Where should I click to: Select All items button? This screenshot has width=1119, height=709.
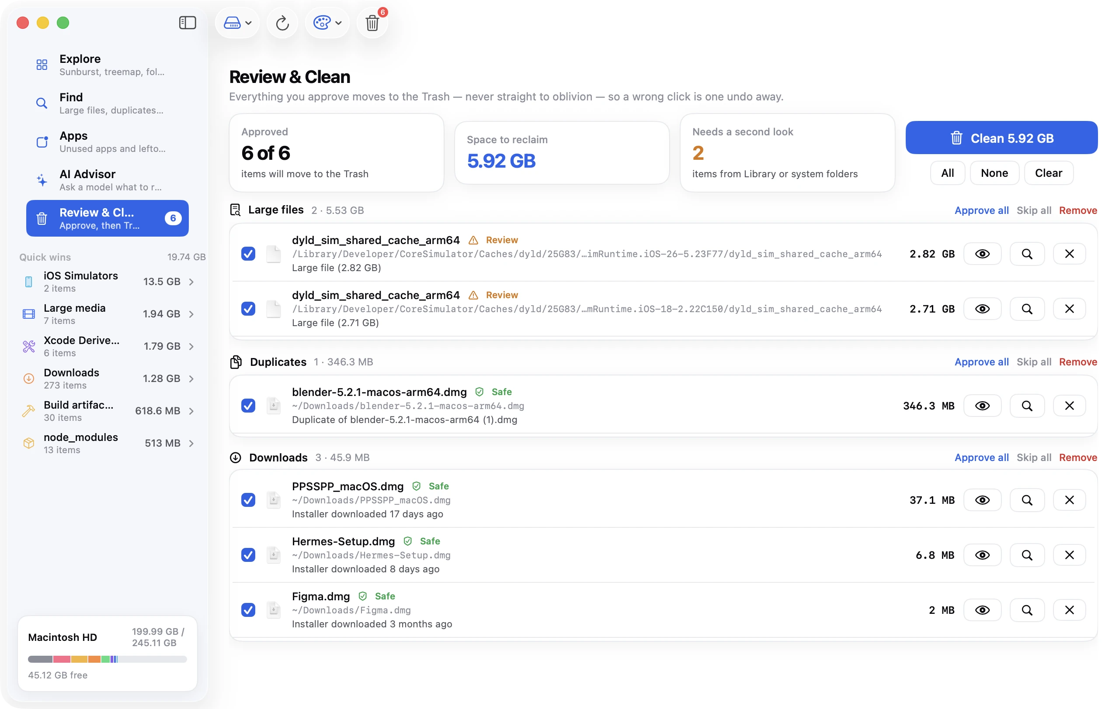pos(947,173)
